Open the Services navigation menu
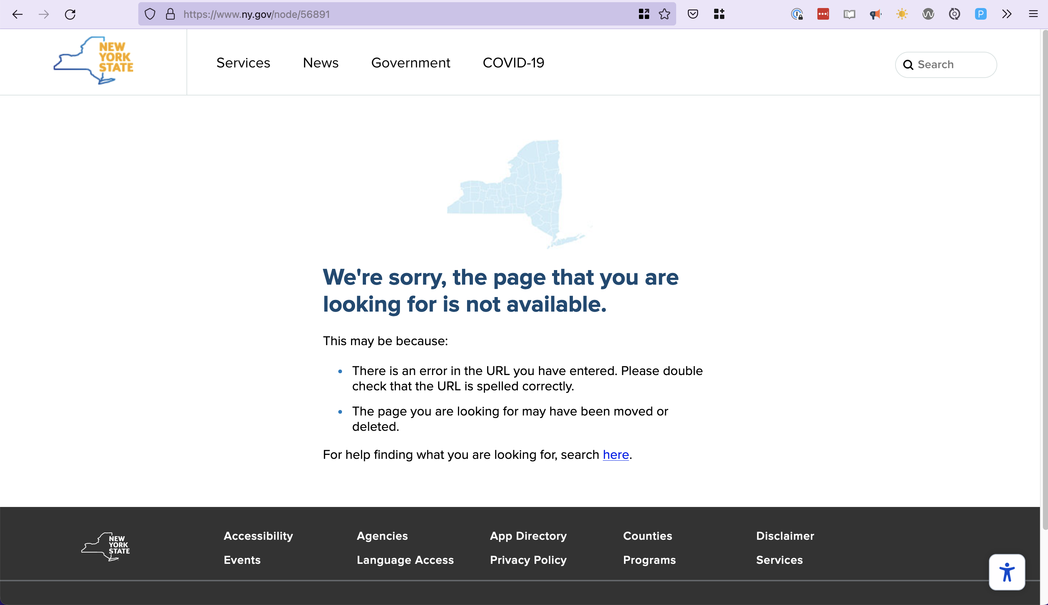 click(243, 63)
